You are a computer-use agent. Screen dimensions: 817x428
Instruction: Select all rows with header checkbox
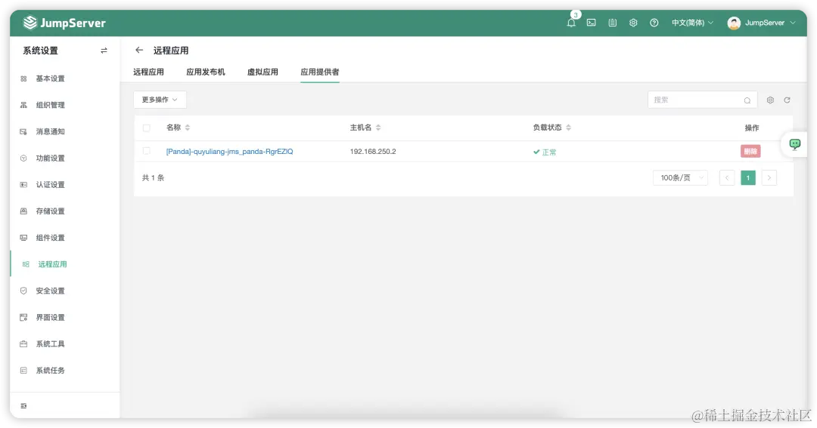pyautogui.click(x=147, y=128)
